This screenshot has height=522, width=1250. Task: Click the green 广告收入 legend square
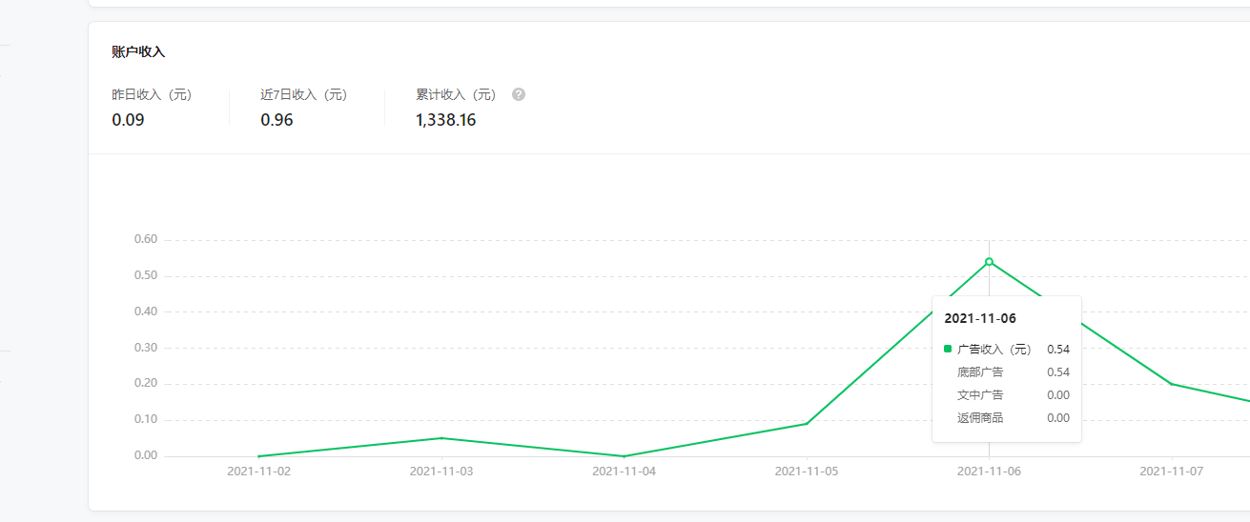coord(948,350)
